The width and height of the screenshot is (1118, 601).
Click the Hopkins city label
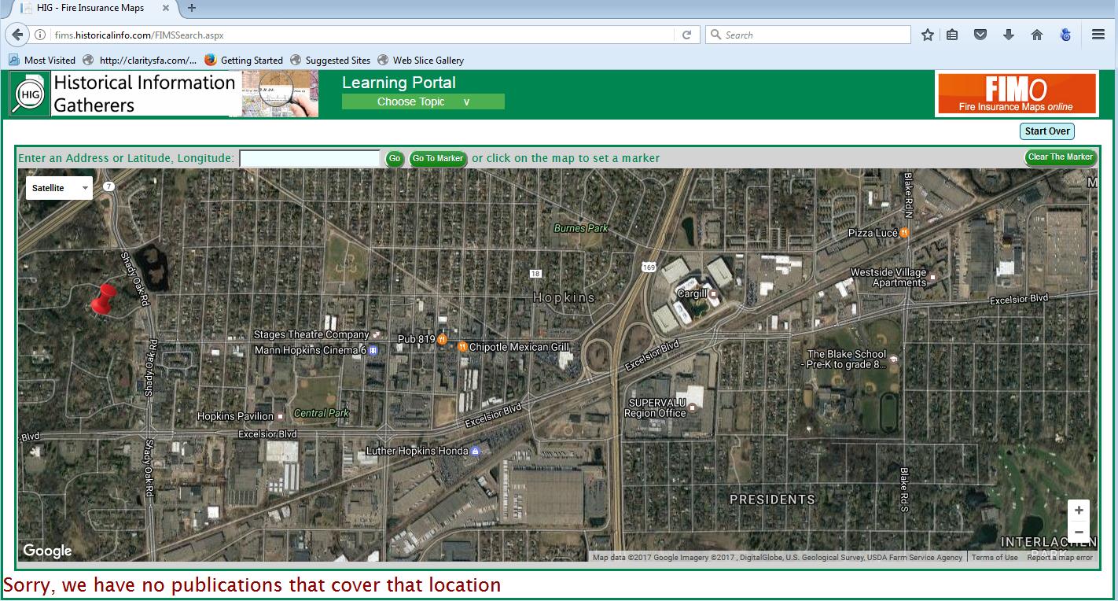coord(564,297)
